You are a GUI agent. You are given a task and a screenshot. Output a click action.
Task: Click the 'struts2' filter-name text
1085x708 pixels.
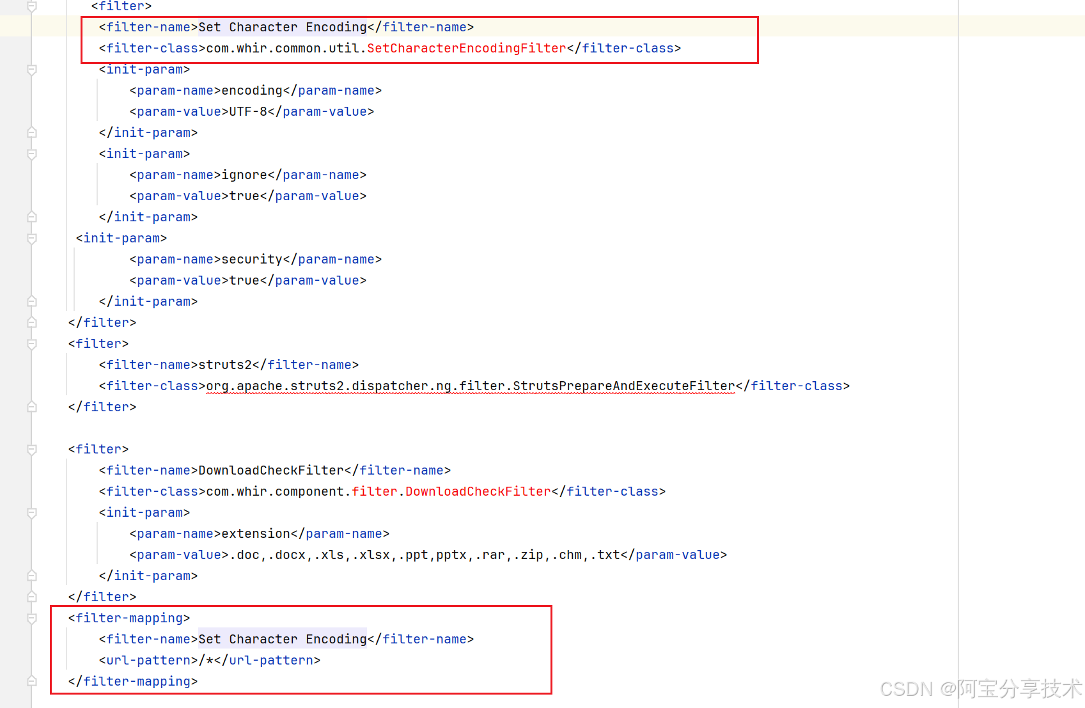[225, 365]
